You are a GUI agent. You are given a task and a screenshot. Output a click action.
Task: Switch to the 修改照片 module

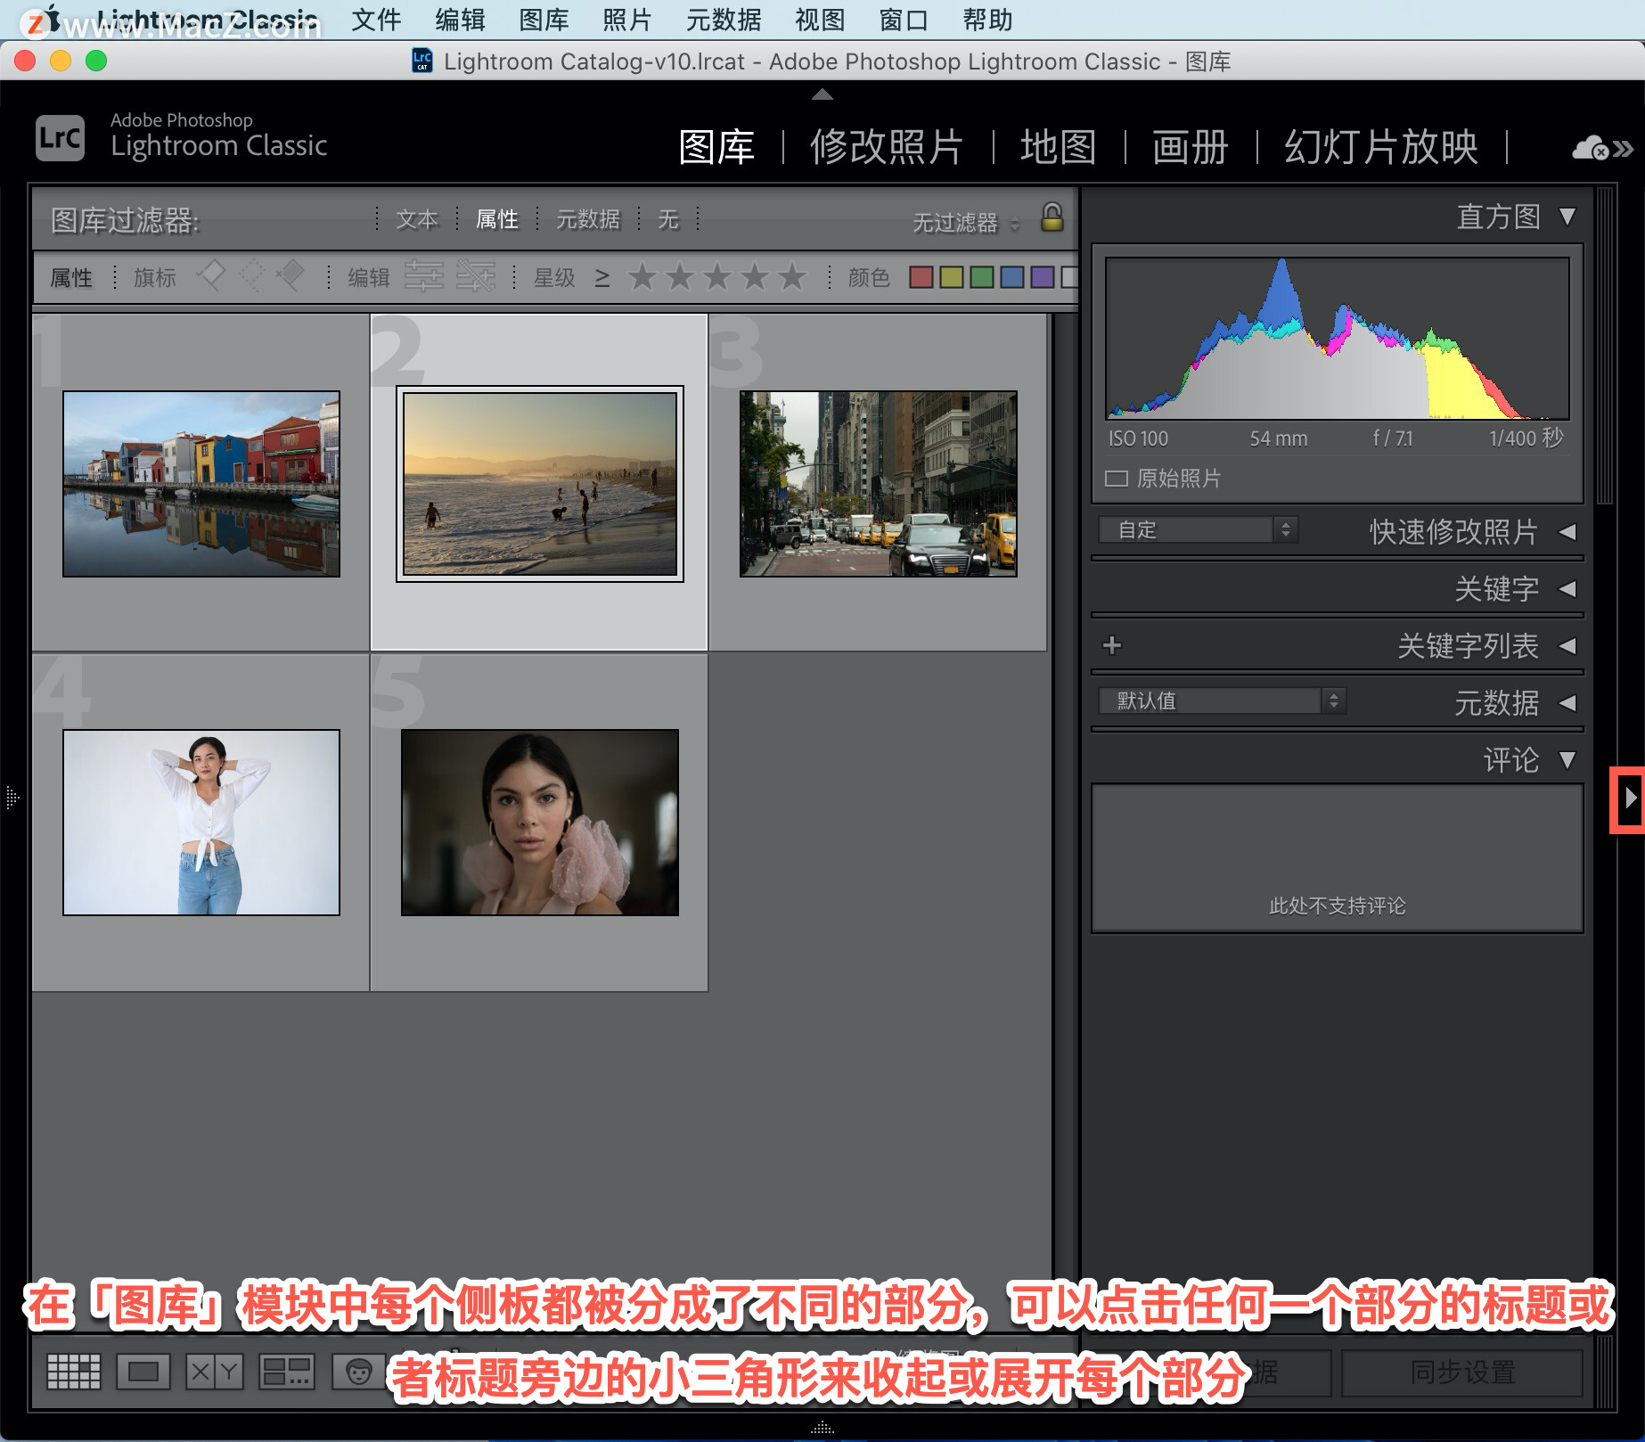(x=886, y=147)
